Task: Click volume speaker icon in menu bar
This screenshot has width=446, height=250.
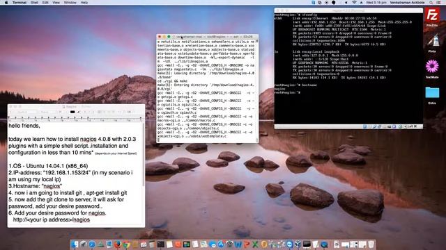Action: point(346,2)
